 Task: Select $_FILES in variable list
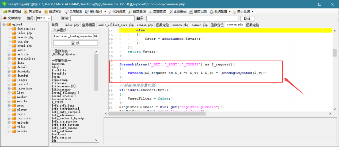pyautogui.click(x=57, y=102)
